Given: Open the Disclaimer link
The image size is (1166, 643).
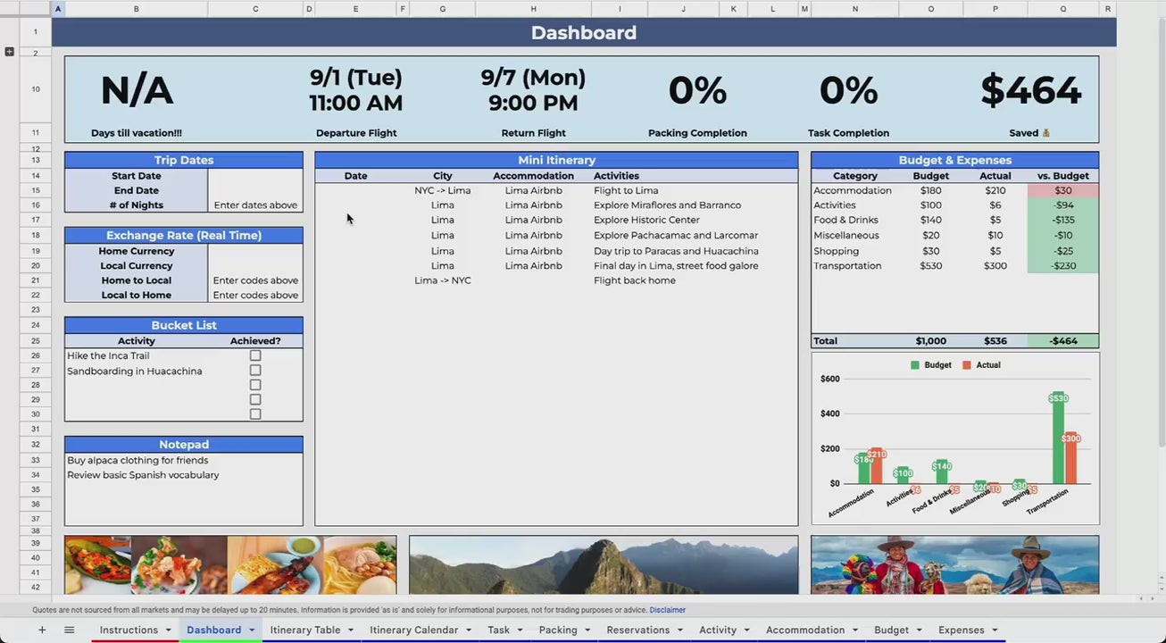Looking at the screenshot, I should 667,610.
